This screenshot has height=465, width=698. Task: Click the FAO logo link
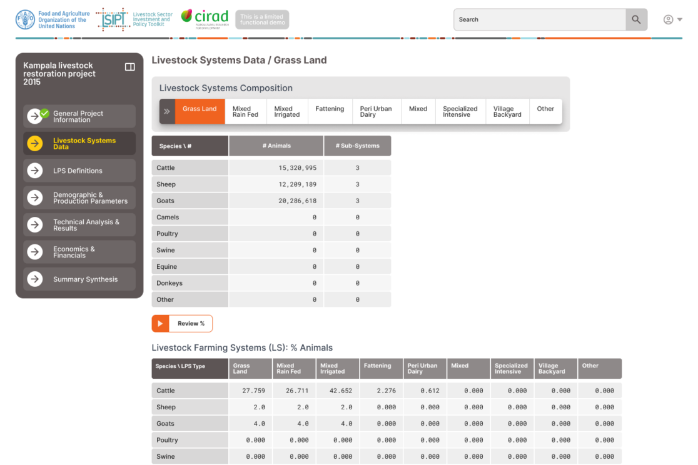tap(53, 19)
